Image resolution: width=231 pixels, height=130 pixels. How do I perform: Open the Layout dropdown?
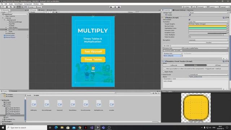point(225,7)
